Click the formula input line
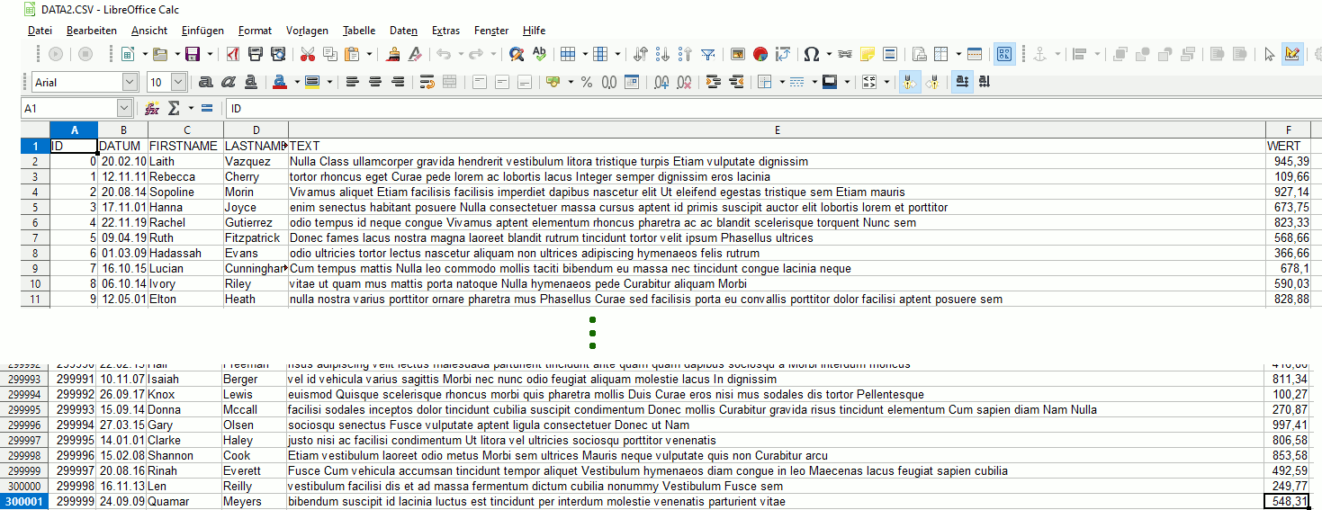 click(x=774, y=108)
